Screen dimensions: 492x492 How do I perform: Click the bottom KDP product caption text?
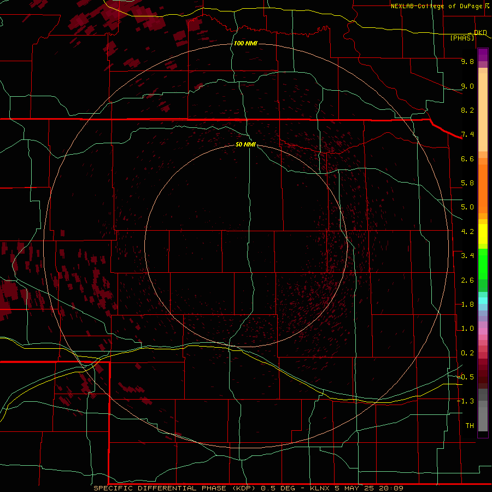pos(249,488)
